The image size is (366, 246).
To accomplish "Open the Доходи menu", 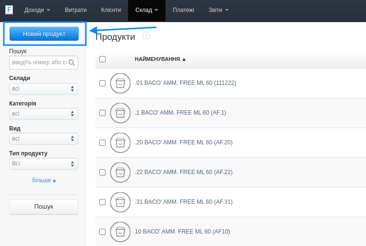I will click(37, 10).
